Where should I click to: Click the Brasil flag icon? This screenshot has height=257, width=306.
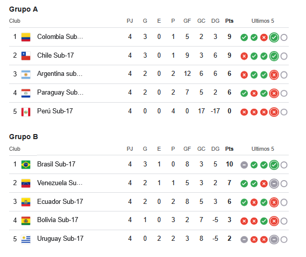coord(26,164)
